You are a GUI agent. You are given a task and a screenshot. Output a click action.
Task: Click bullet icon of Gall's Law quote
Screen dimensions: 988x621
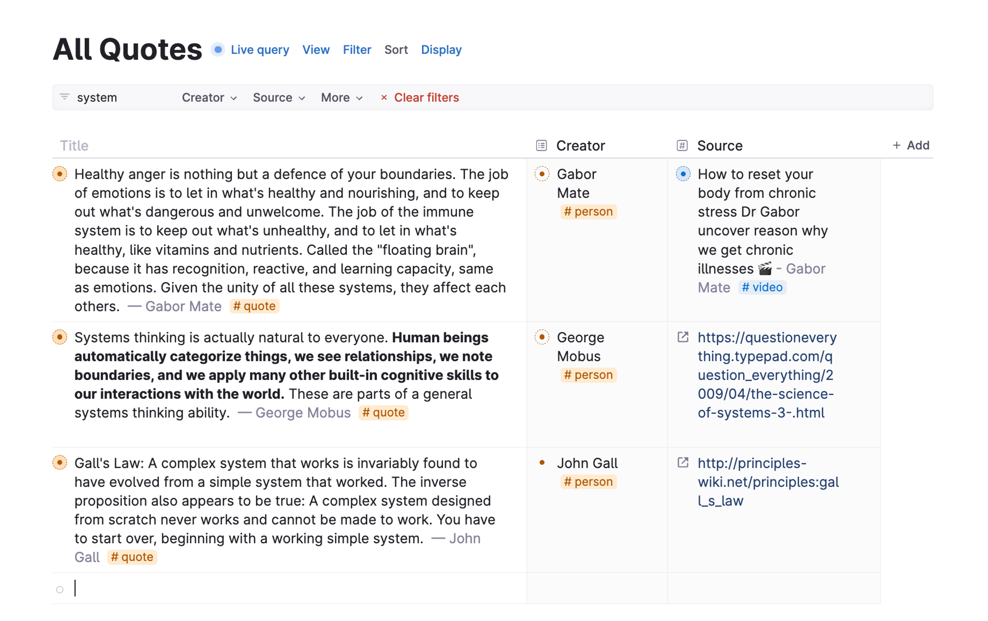tap(60, 463)
